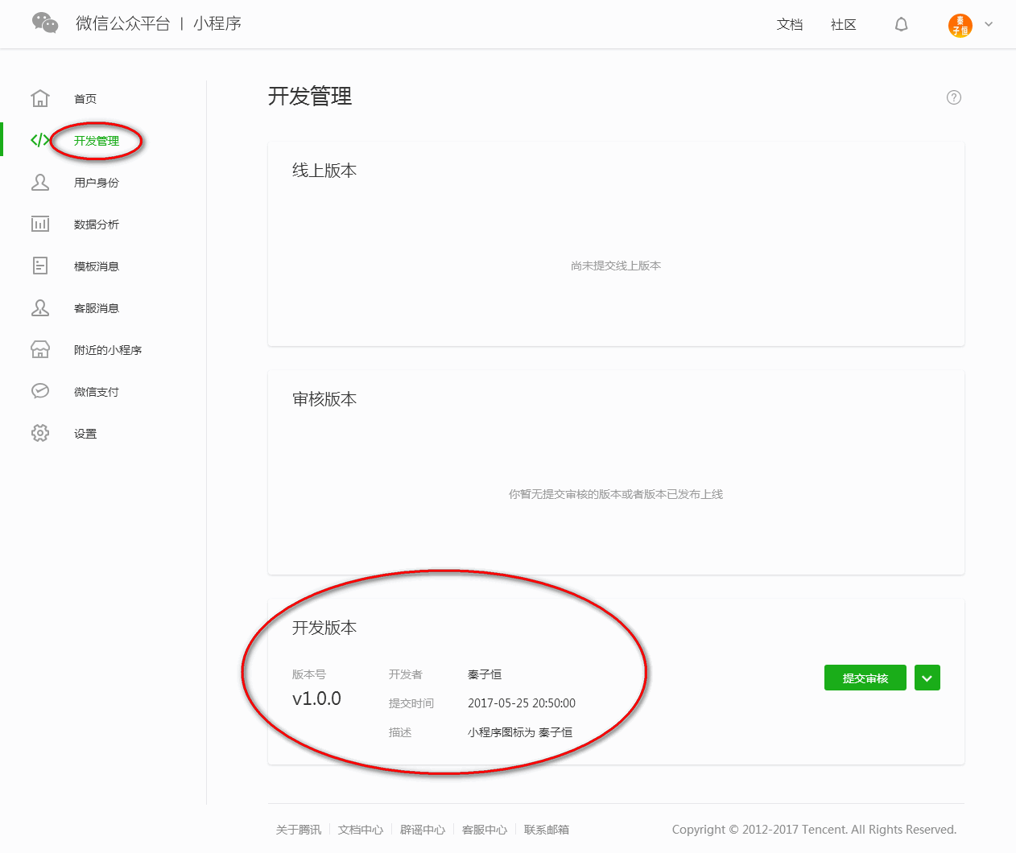Click version number v1.0.0
The width and height of the screenshot is (1016, 853).
coord(316,698)
